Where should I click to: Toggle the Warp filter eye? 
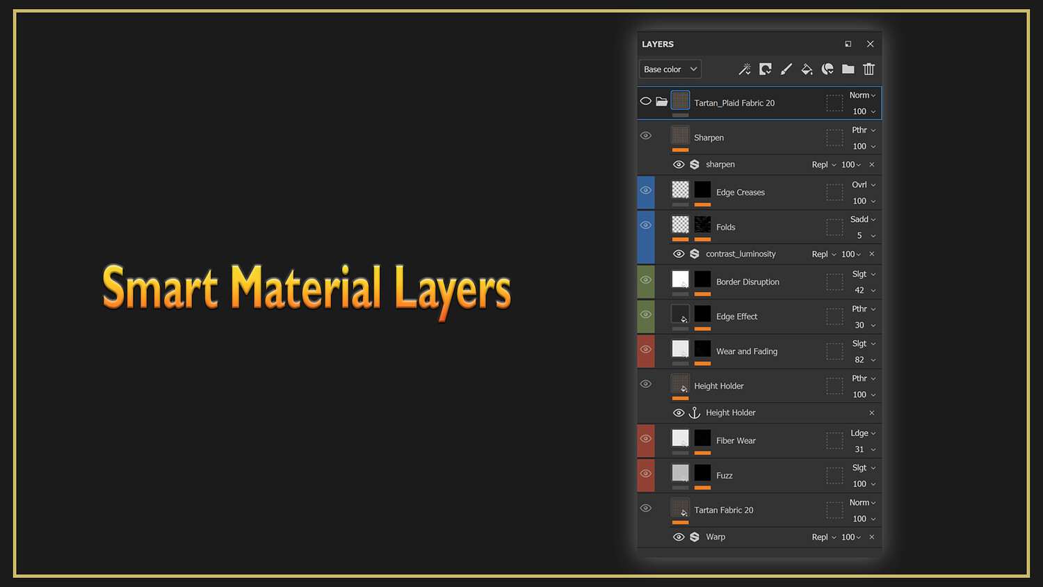(679, 537)
